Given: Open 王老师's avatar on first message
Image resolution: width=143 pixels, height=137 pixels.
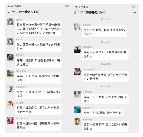Looking at the screenshot, I should click(x=10, y=22).
